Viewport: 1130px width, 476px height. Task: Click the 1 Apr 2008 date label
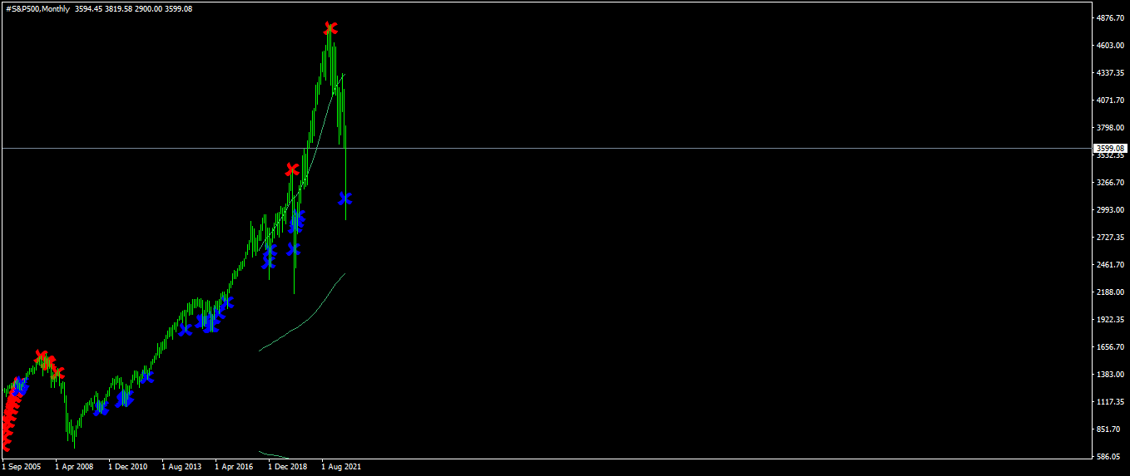74,467
